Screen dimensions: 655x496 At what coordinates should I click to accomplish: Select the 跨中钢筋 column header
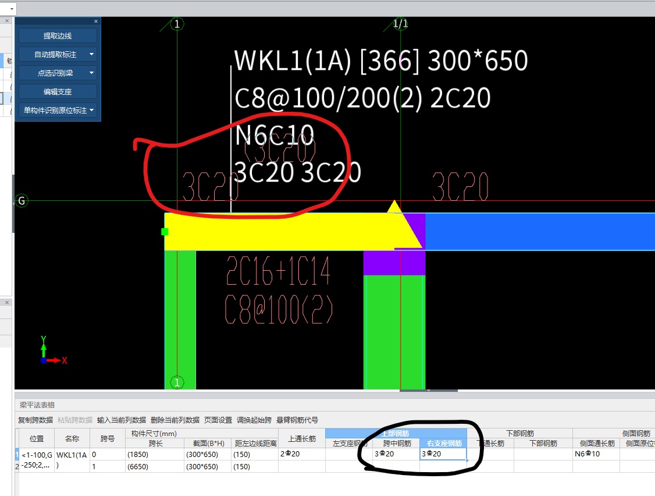(396, 443)
